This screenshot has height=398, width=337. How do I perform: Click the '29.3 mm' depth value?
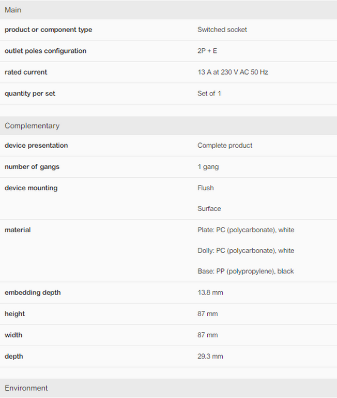[210, 357]
